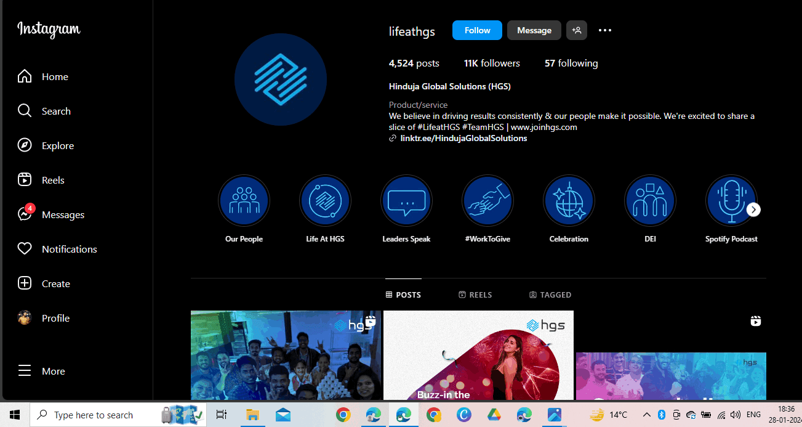Screen dimensions: 802x427
Task: Open the Search magnifier in sidebar
Action: (25, 111)
